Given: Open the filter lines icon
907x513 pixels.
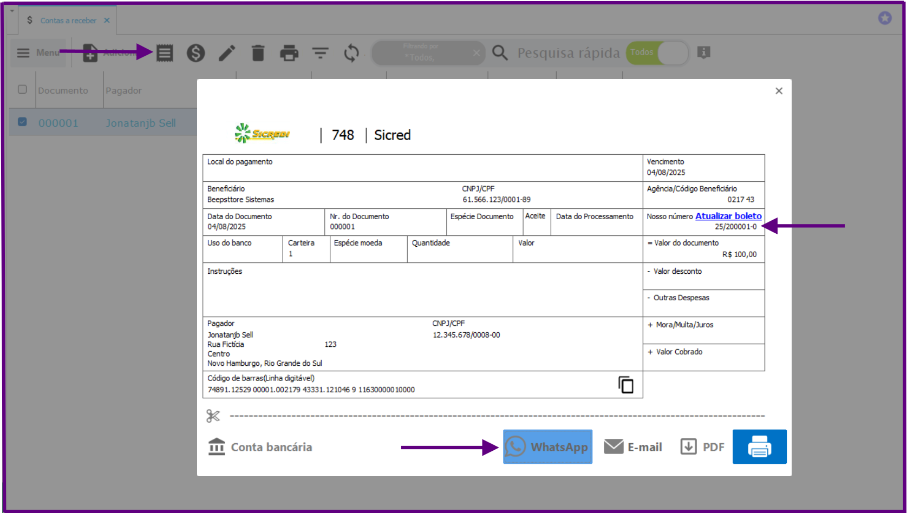Looking at the screenshot, I should [x=320, y=53].
